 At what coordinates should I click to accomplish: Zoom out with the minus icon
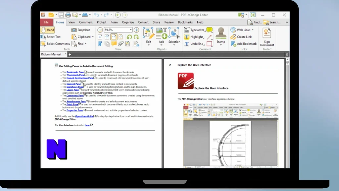tap(100, 30)
